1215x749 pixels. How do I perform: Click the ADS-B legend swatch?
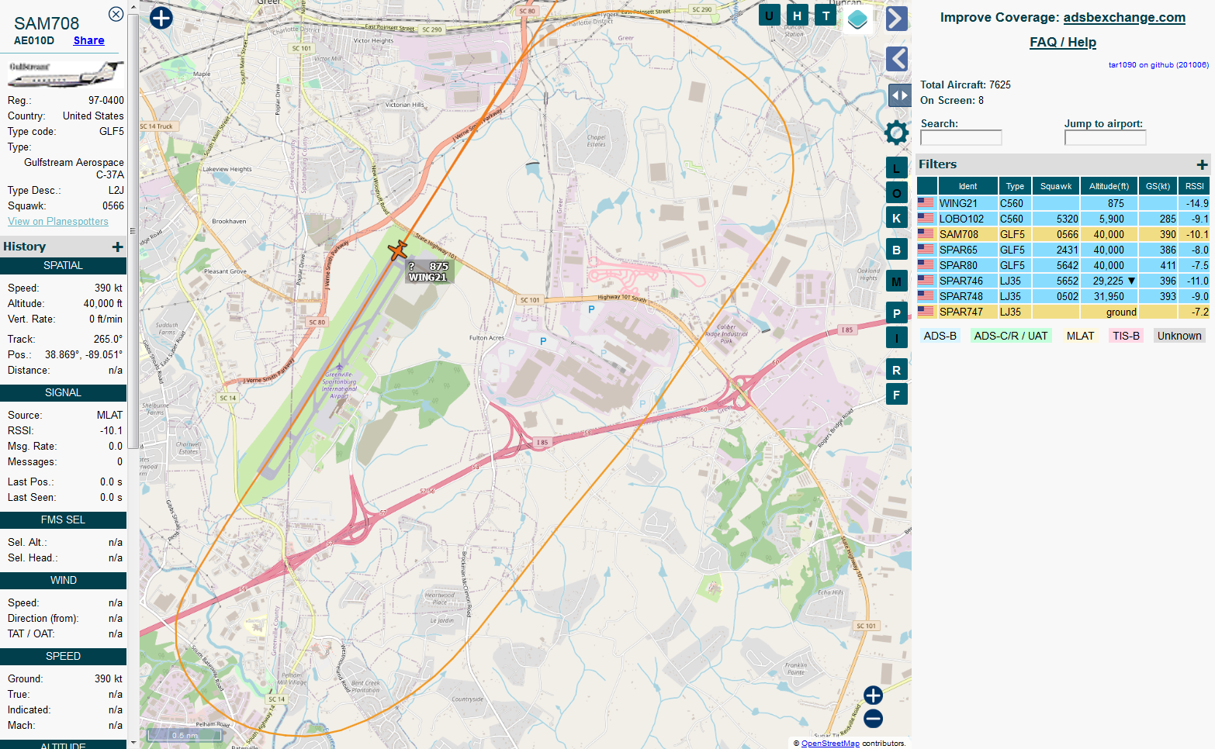[940, 336]
